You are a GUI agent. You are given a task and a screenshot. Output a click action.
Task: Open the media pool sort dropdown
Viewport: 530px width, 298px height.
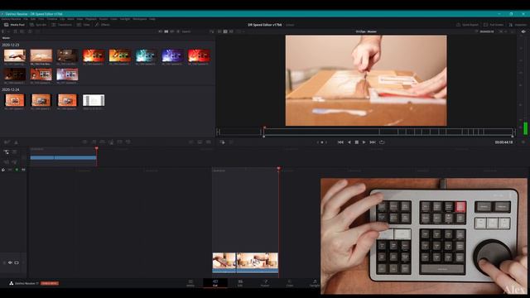pos(212,31)
